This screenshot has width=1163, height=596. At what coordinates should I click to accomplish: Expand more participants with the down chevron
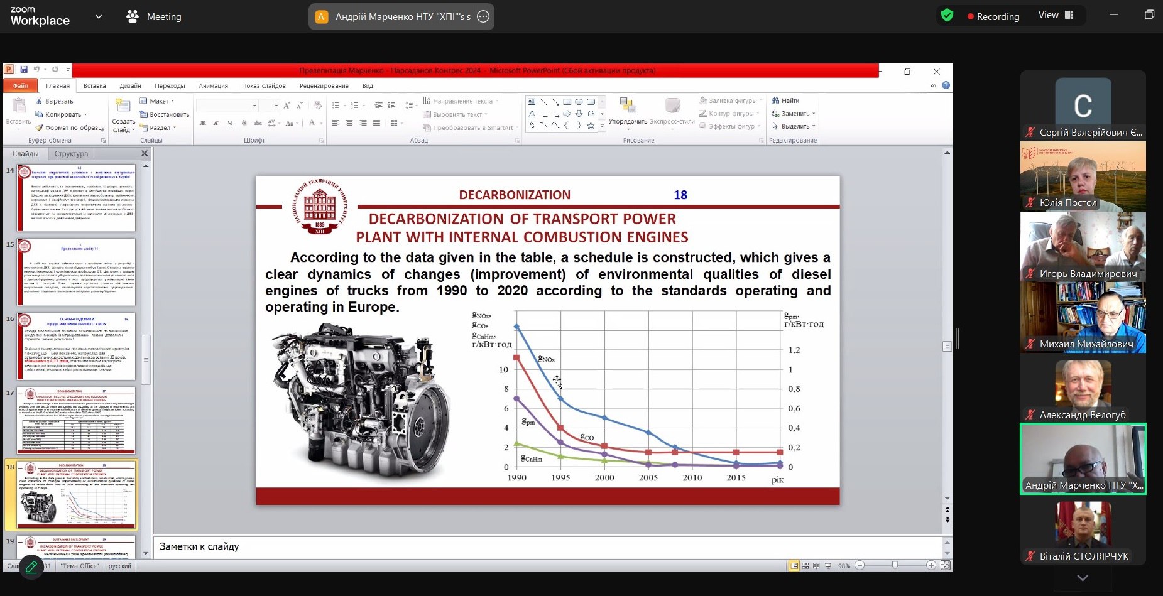(x=1082, y=577)
